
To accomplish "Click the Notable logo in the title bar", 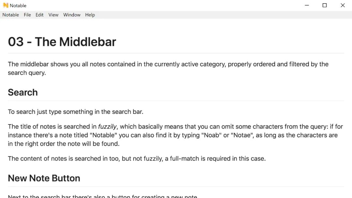I will click(6, 6).
